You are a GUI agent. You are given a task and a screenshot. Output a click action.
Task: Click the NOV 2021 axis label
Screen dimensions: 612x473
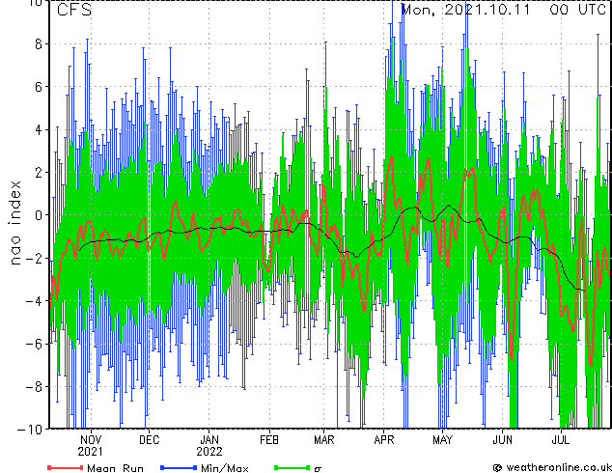[91, 446]
